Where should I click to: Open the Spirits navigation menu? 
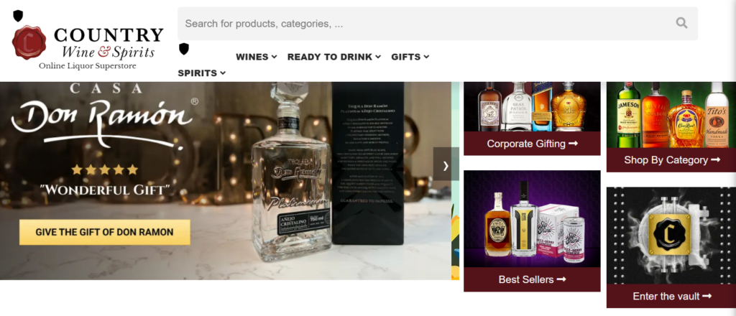(202, 73)
